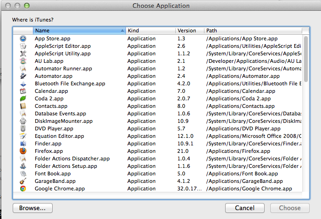321x219 pixels.
Task: Sort list by the Version column header
Action: click(190, 30)
